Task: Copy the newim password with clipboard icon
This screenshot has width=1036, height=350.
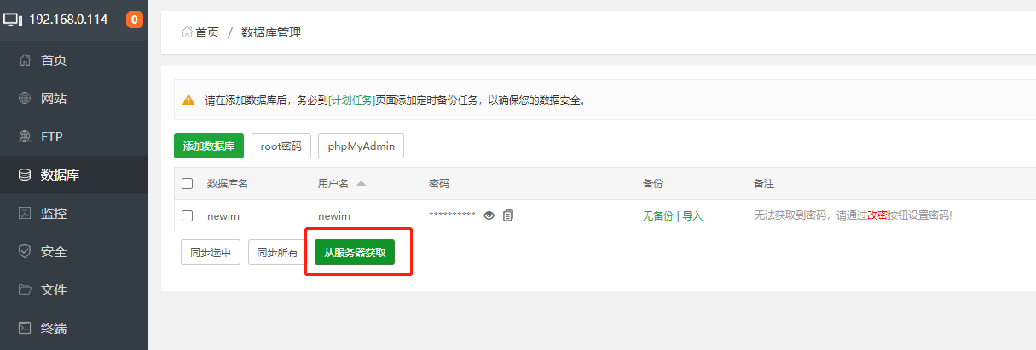Action: (x=508, y=215)
